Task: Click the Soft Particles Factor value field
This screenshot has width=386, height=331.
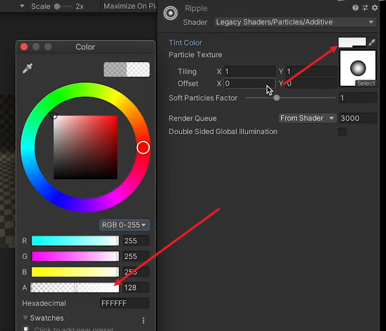Action: coord(358,98)
